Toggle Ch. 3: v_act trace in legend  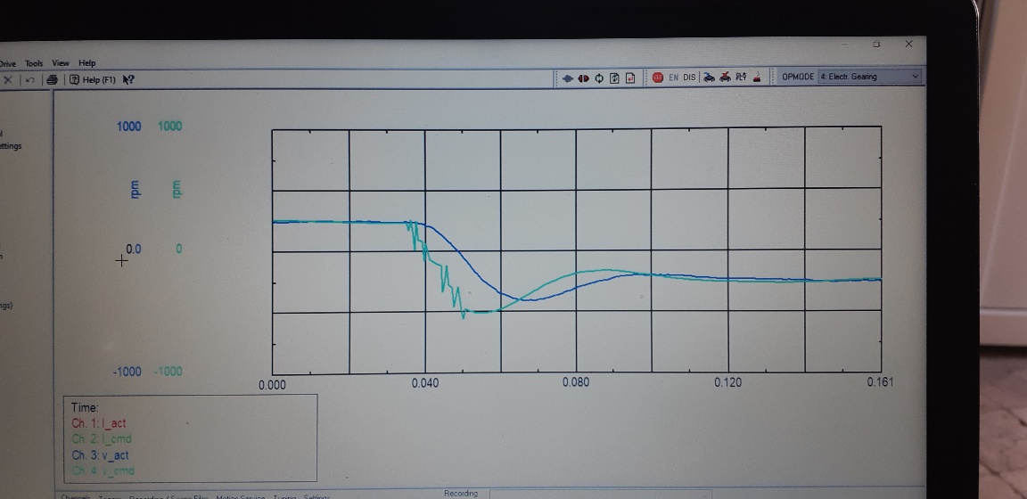[x=100, y=455]
